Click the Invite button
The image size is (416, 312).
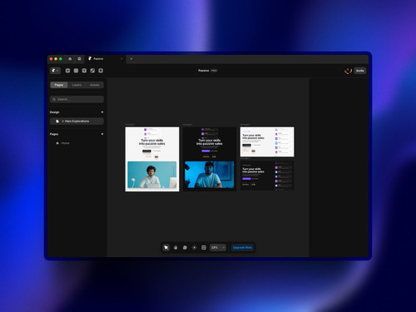pos(360,71)
